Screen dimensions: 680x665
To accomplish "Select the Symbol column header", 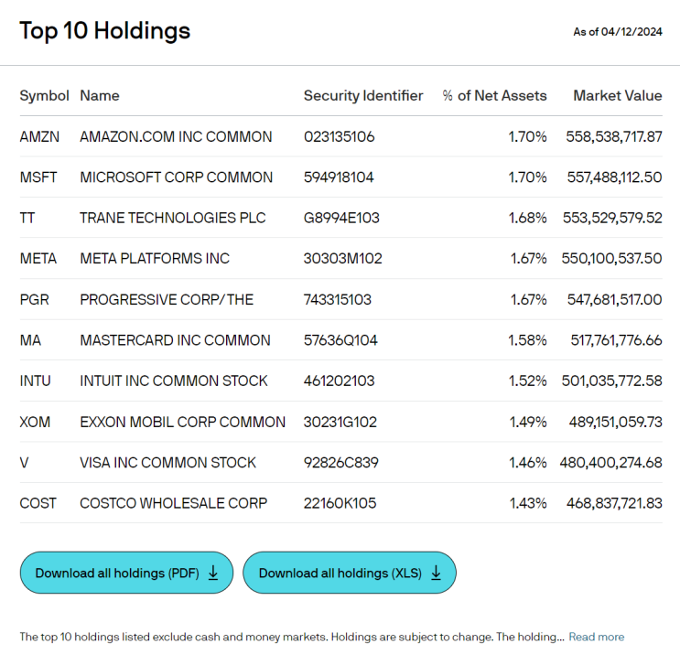I will tap(44, 95).
